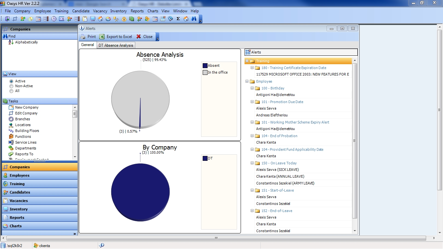Click the blue tags toolbar icon
This screenshot has height=249, width=443.
tap(171, 19)
